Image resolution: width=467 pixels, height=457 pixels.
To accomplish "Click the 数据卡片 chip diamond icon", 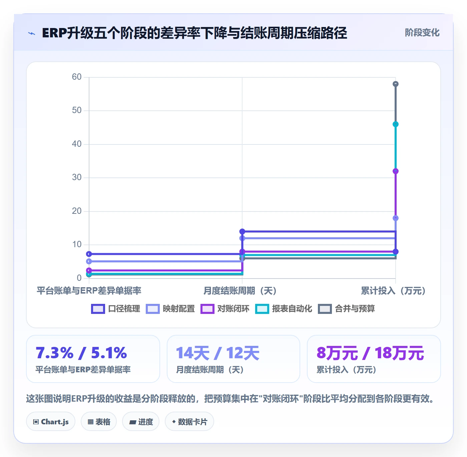I will coord(174,422).
